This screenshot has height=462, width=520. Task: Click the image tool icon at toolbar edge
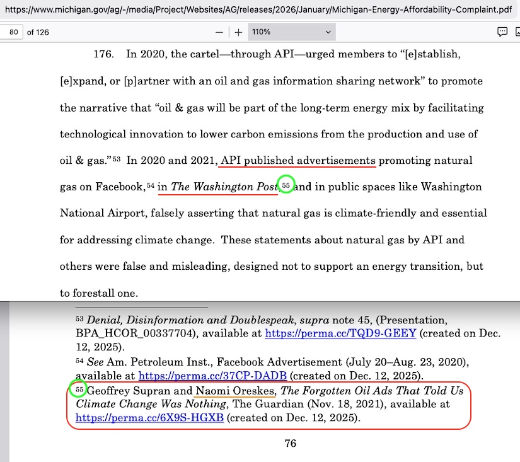point(517,32)
